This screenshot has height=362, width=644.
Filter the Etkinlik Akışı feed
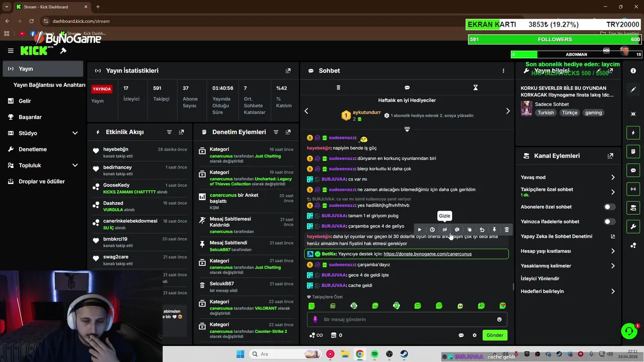169,132
